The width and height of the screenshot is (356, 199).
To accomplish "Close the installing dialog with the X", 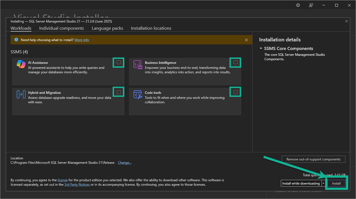I will tap(347, 21).
